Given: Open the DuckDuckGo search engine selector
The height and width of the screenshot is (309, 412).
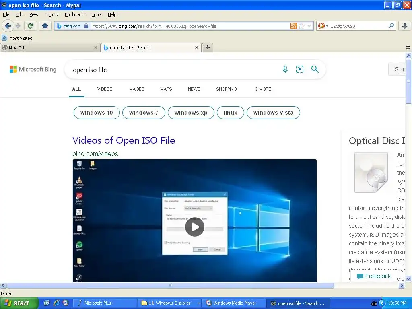Looking at the screenshot, I should tap(323, 26).
